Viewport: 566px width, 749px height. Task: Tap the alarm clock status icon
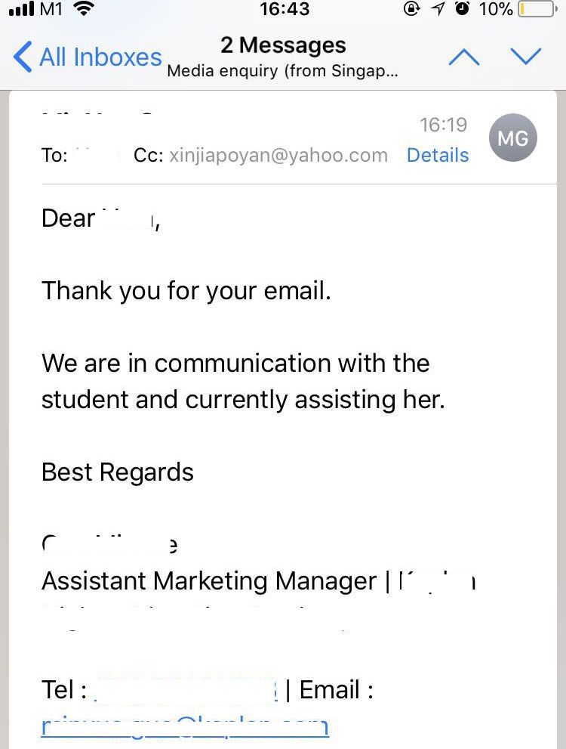coord(462,10)
